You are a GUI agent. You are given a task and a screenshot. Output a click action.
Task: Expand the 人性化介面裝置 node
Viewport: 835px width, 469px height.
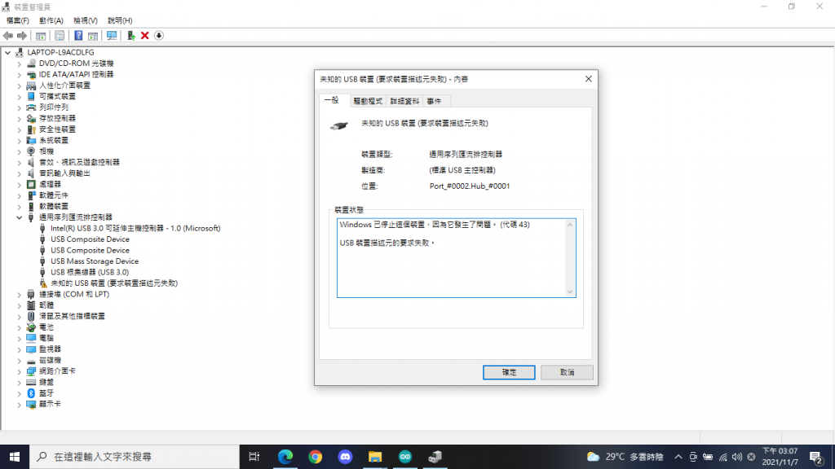(x=20, y=85)
